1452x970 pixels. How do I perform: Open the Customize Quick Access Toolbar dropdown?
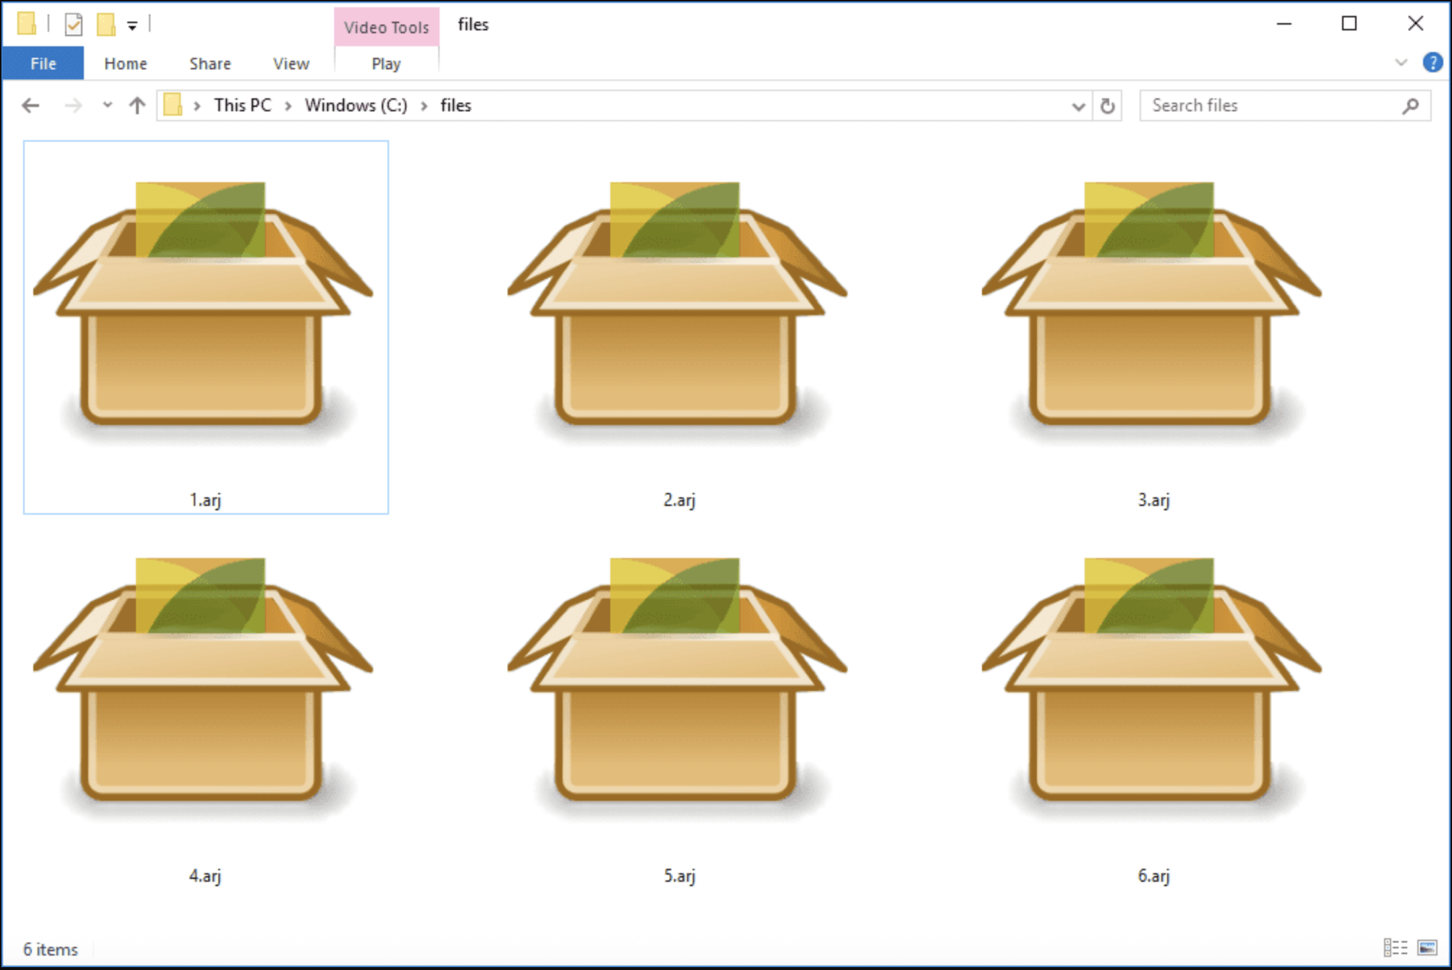click(131, 23)
